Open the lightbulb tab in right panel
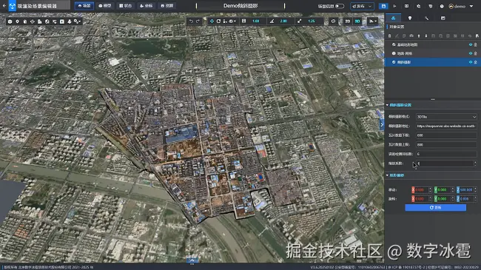Image resolution: width=481 pixels, height=270 pixels. click(410, 18)
